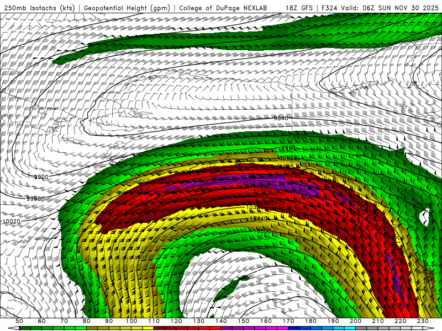Viewport: 442px width, 331px height.
Task: Click the 190 knot colorbar label
Action: tap(334, 321)
